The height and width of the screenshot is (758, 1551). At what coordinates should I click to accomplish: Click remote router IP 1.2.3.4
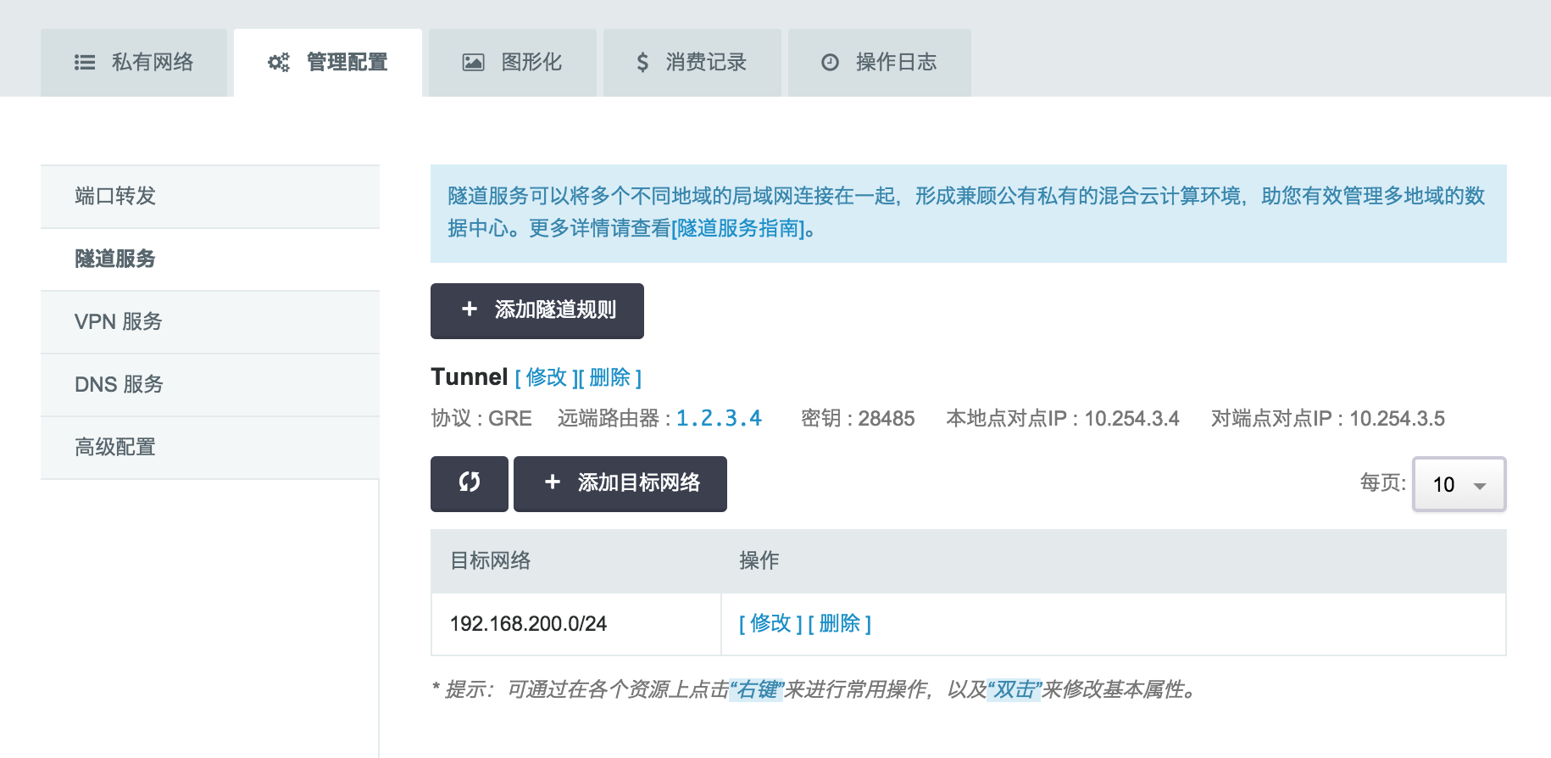point(719,419)
